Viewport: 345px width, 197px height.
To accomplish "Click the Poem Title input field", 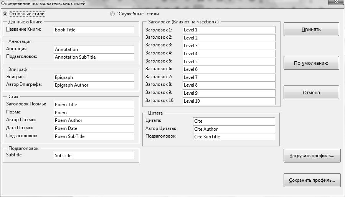I will [x=94, y=105].
